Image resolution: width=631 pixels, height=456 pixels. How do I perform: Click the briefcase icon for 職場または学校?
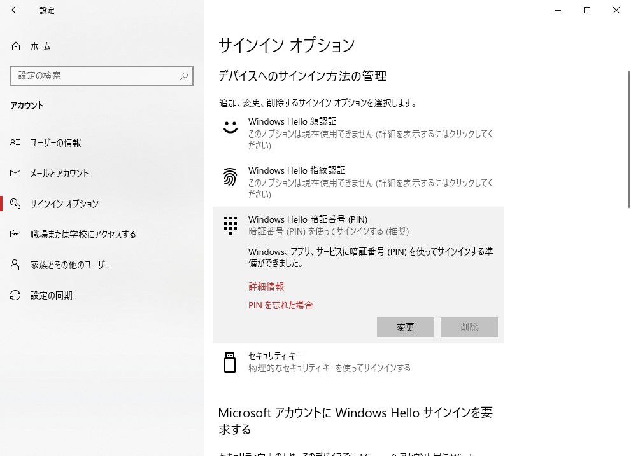coord(15,233)
